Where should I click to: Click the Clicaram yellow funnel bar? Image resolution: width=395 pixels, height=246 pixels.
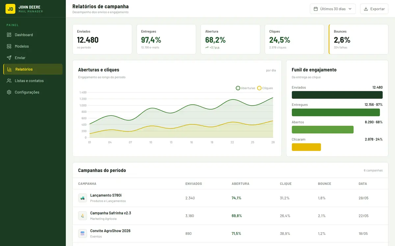point(306,147)
